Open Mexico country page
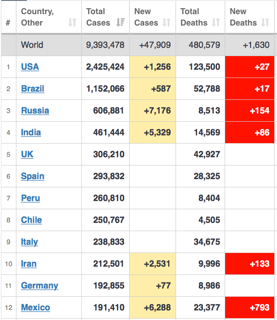Screen dimensions: 277x320 click(35, 308)
